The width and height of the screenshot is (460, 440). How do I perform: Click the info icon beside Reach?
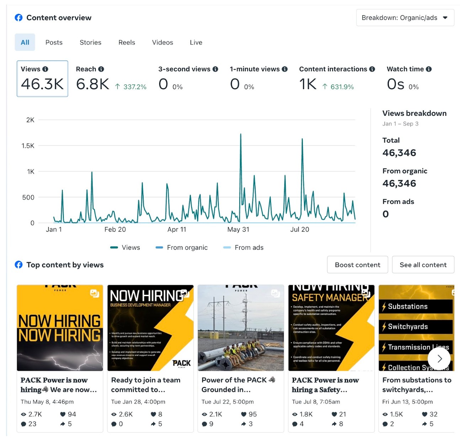(x=101, y=69)
